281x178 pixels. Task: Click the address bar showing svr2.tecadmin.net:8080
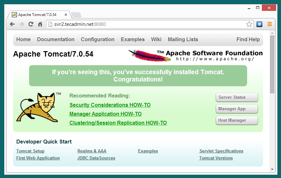coord(150,24)
